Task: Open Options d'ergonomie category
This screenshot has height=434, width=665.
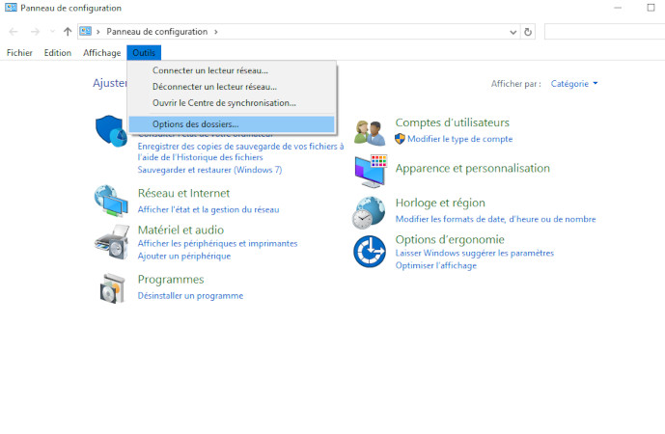Action: coord(450,239)
